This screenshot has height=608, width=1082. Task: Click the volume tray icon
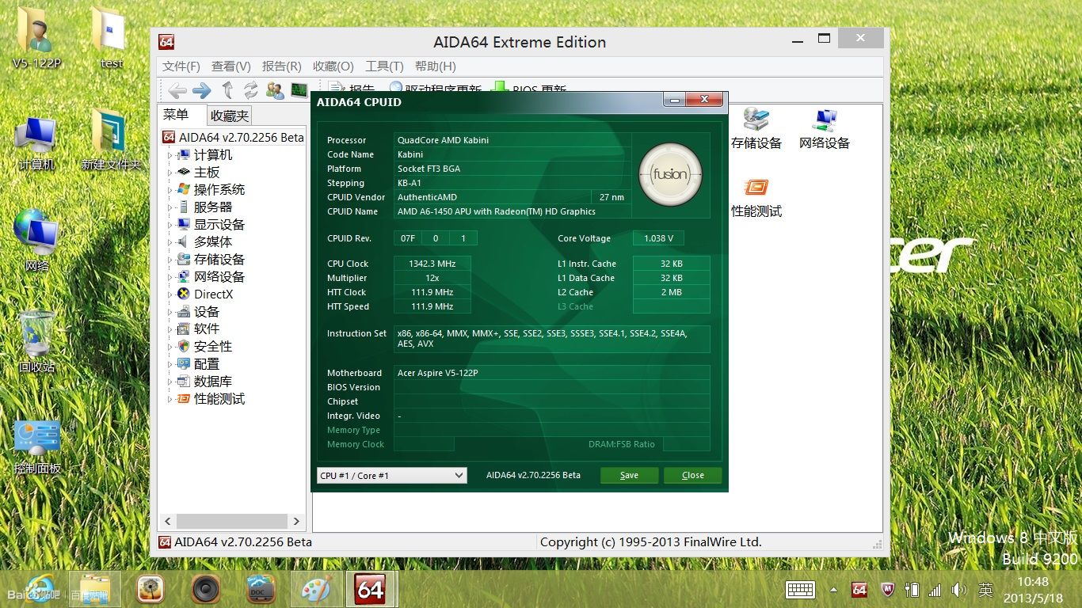(959, 590)
